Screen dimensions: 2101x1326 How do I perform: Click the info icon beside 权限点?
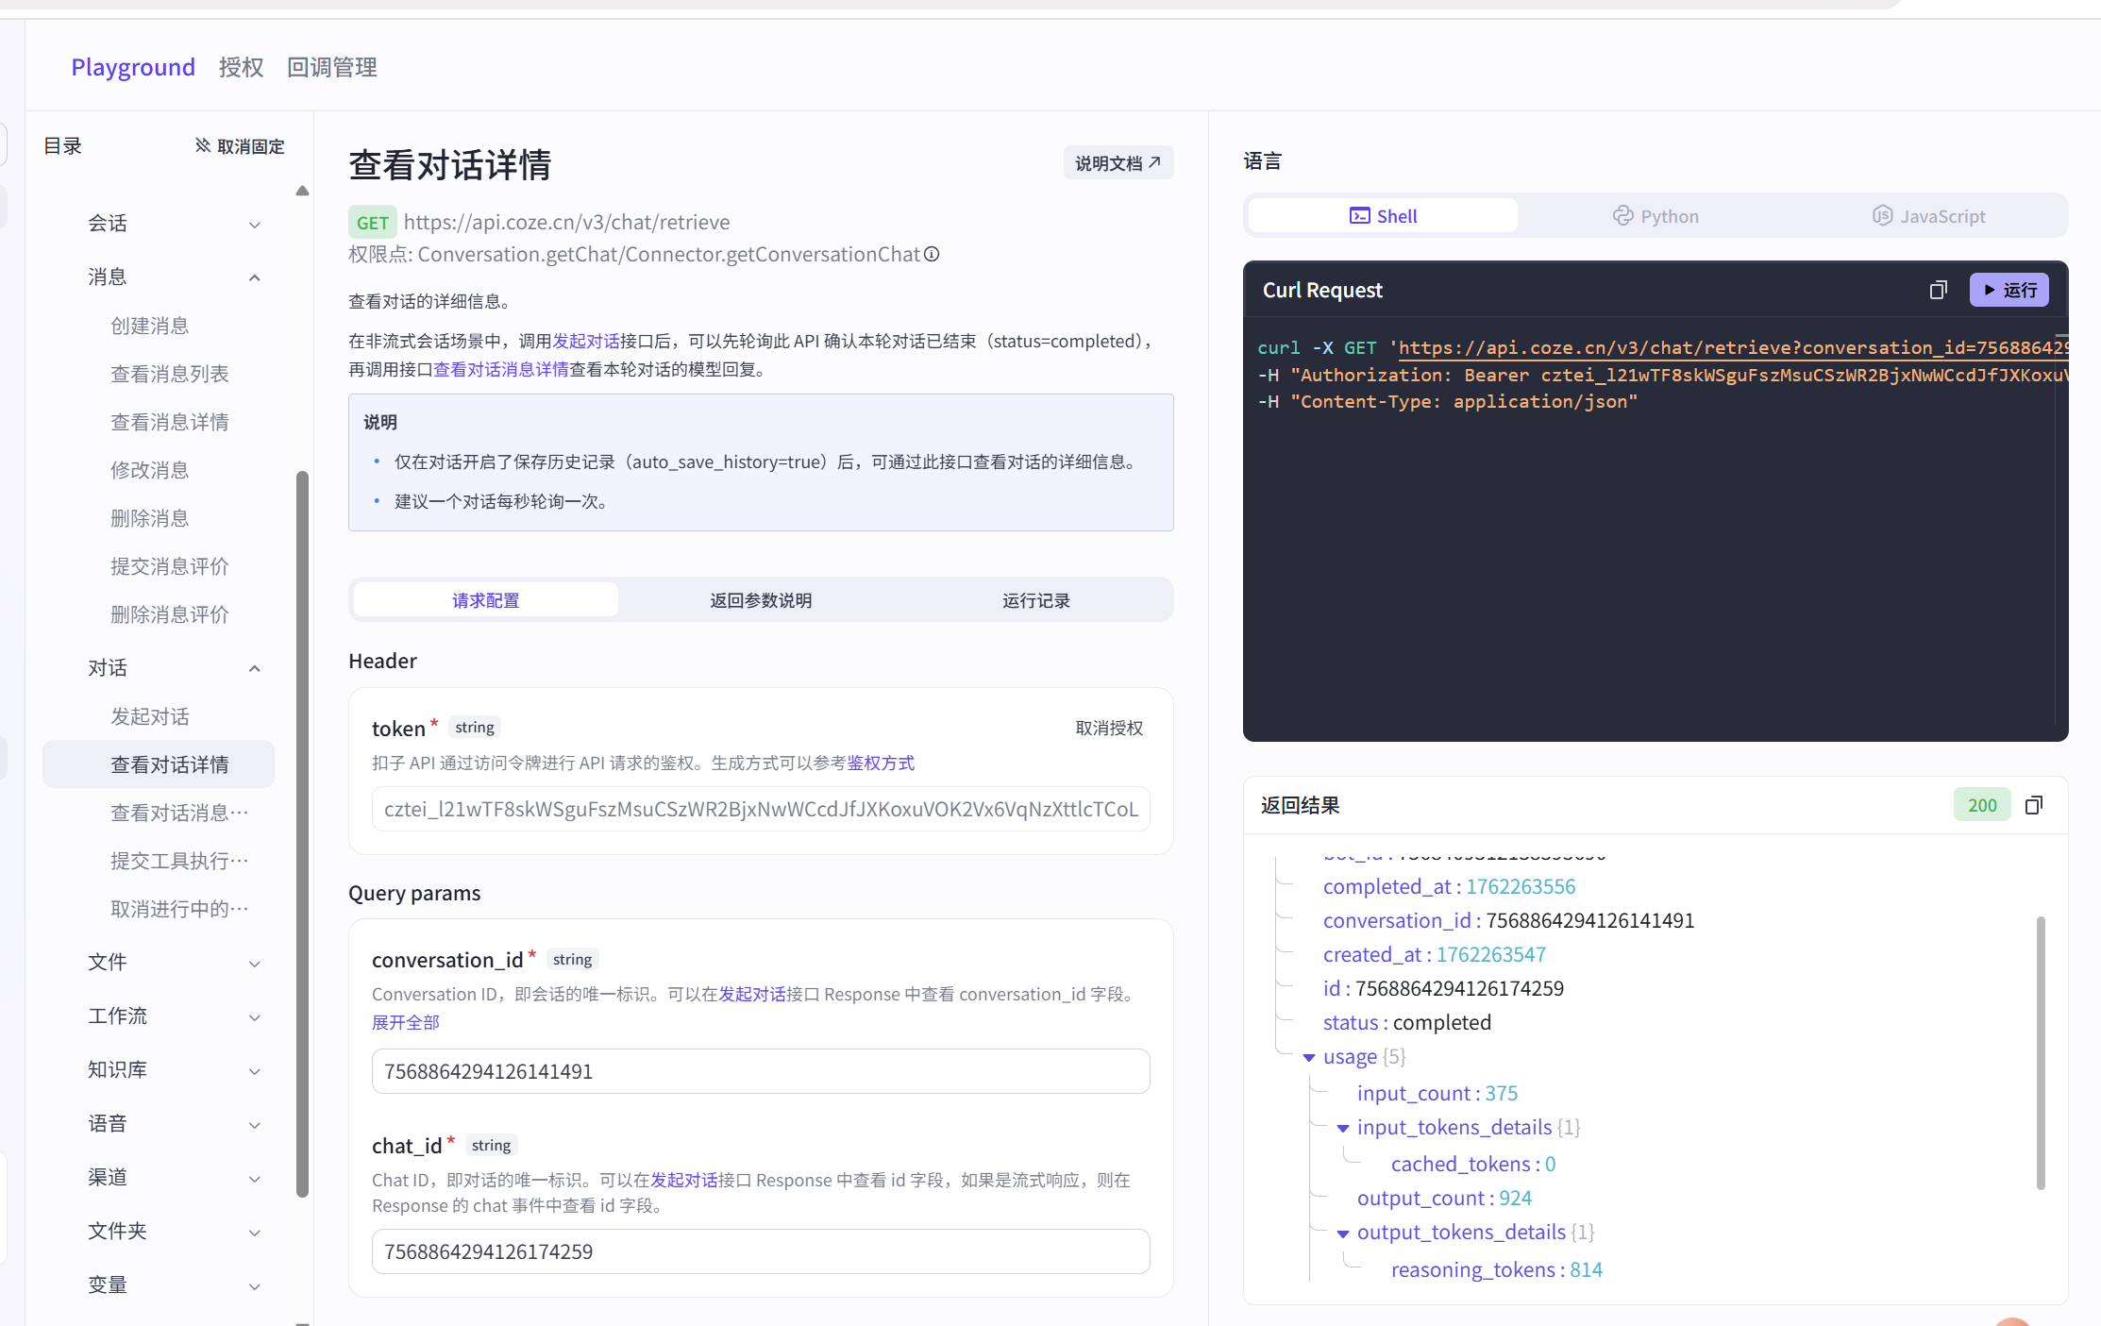pyautogui.click(x=933, y=254)
